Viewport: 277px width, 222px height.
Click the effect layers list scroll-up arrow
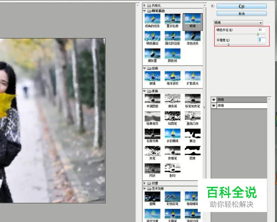point(269,99)
